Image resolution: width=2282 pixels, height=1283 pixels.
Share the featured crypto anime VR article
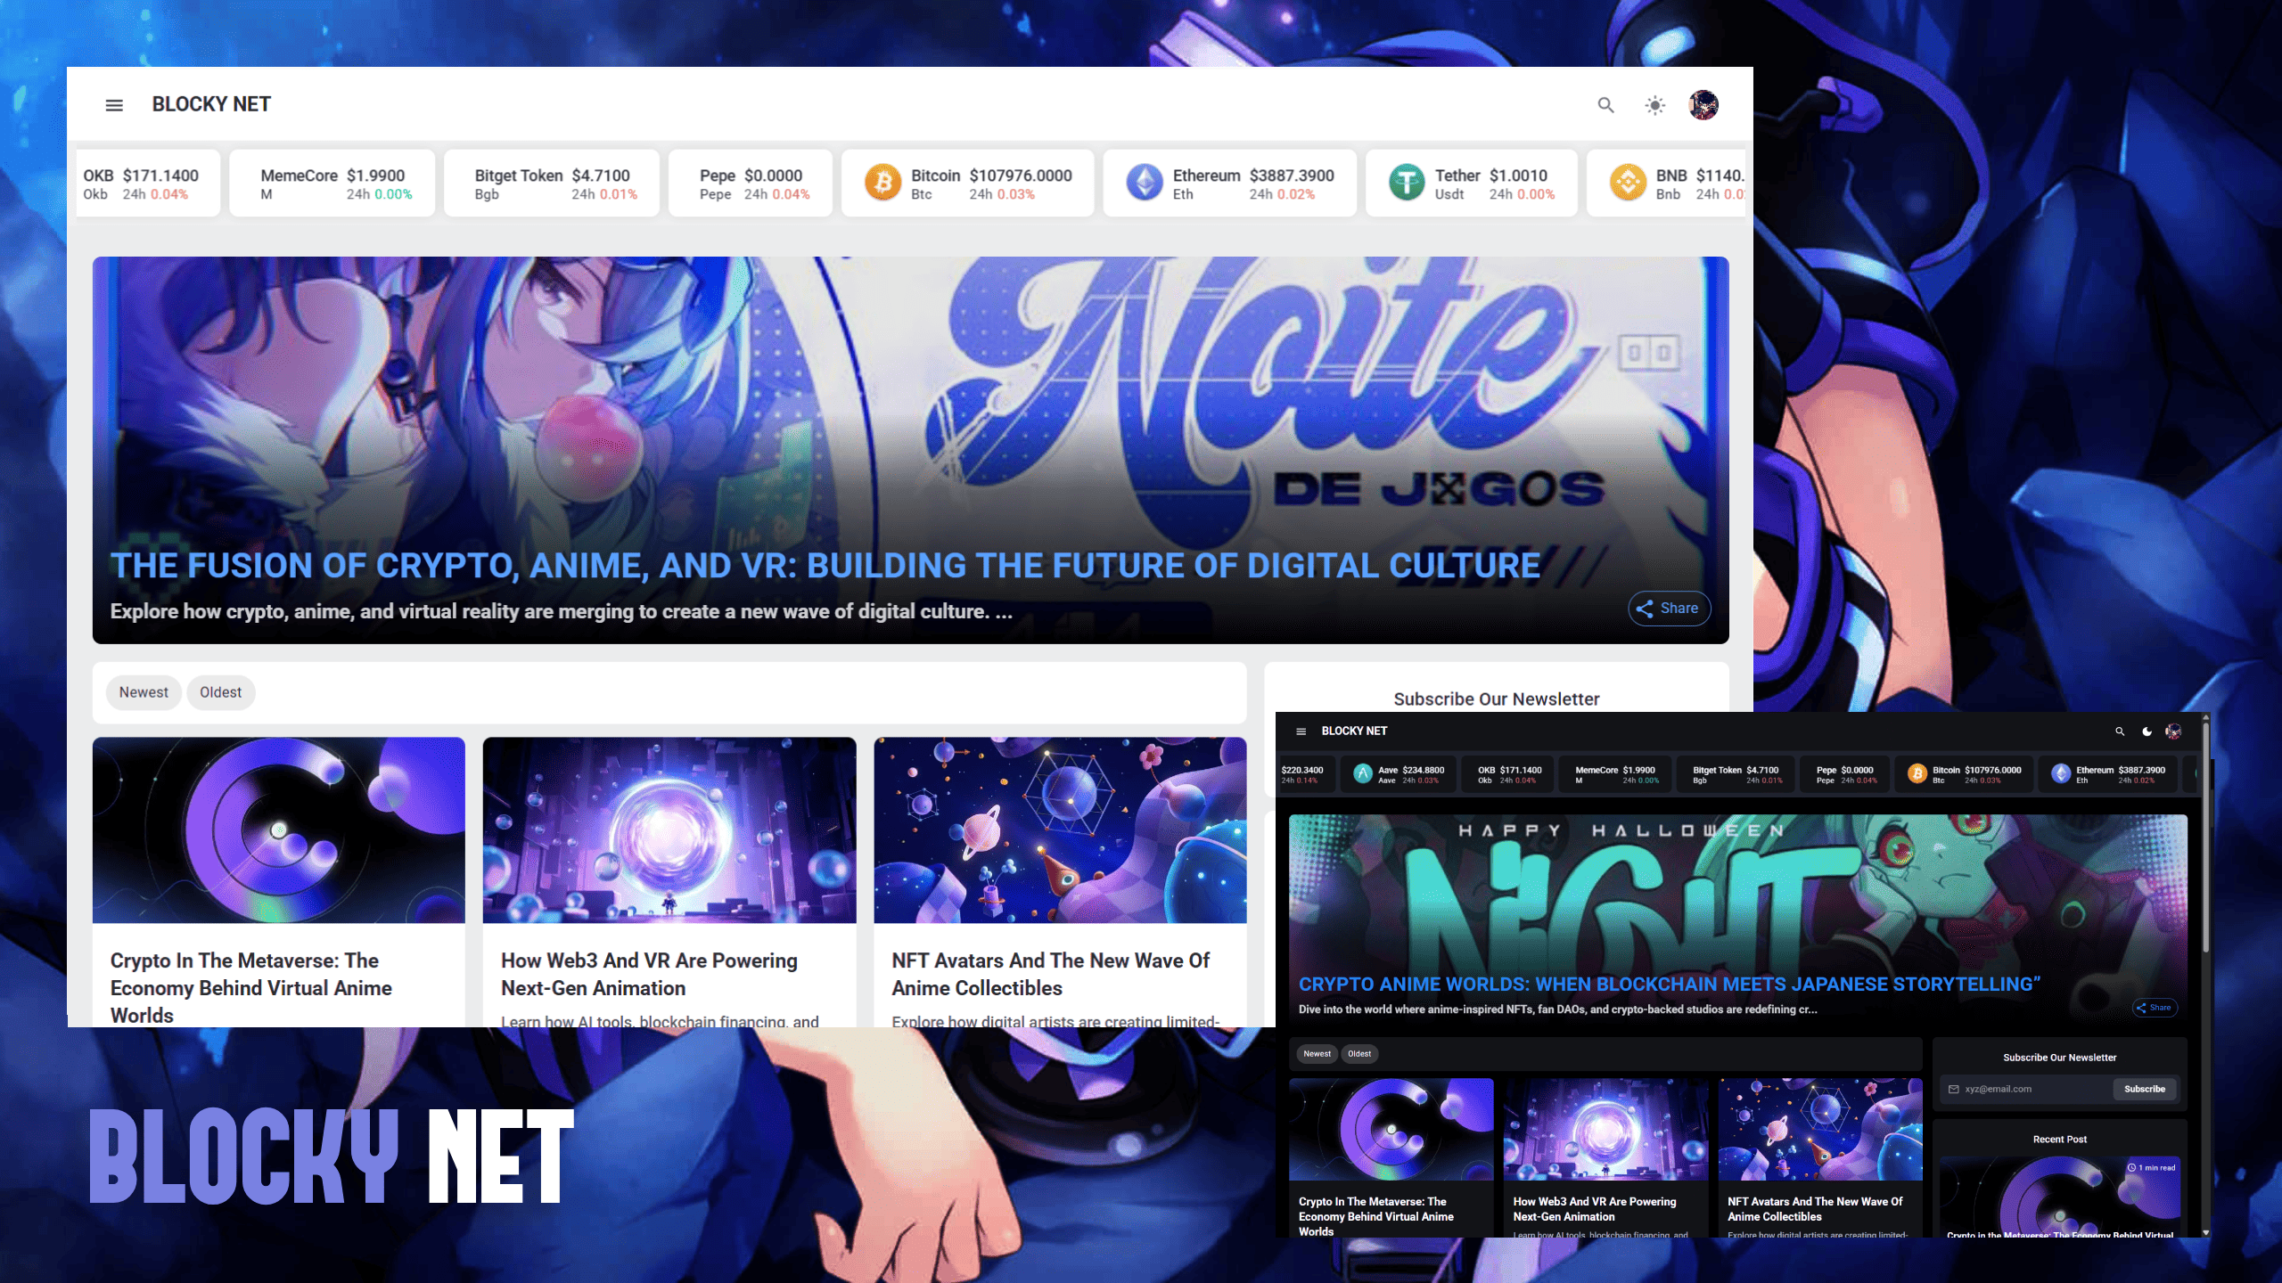click(x=1669, y=609)
